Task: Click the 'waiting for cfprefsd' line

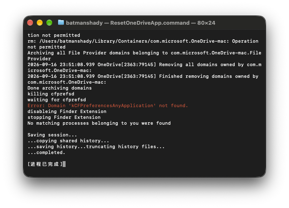Action: 57,100
